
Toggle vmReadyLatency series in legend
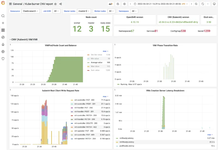pos(127,138)
